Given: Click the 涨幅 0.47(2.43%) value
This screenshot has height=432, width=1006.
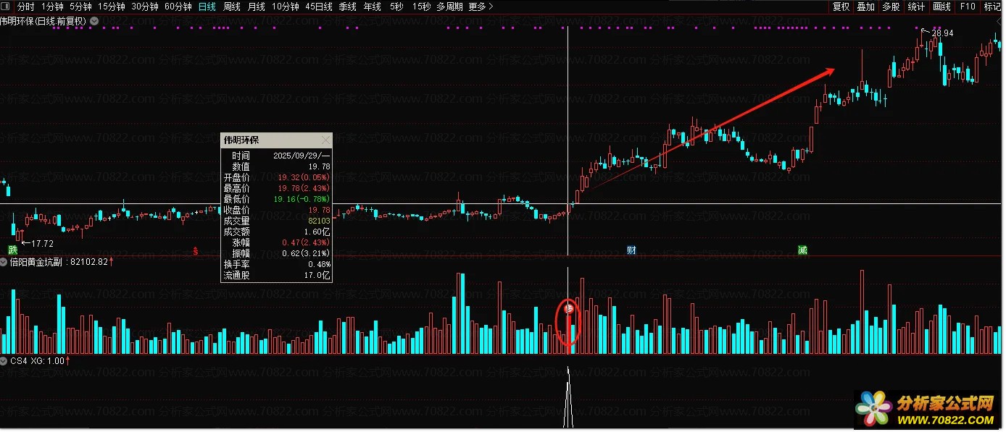Looking at the screenshot, I should click(306, 242).
